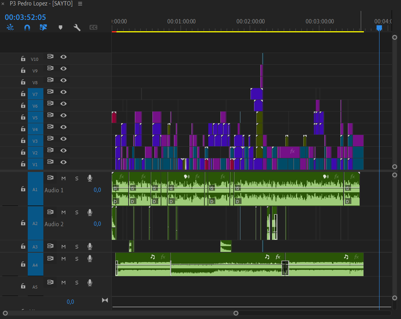401x319 pixels.
Task: Enable voice-over record on A5
Action: [90, 282]
